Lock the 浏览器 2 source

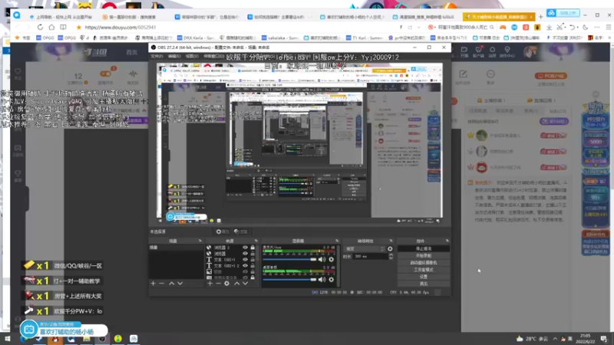(253, 248)
